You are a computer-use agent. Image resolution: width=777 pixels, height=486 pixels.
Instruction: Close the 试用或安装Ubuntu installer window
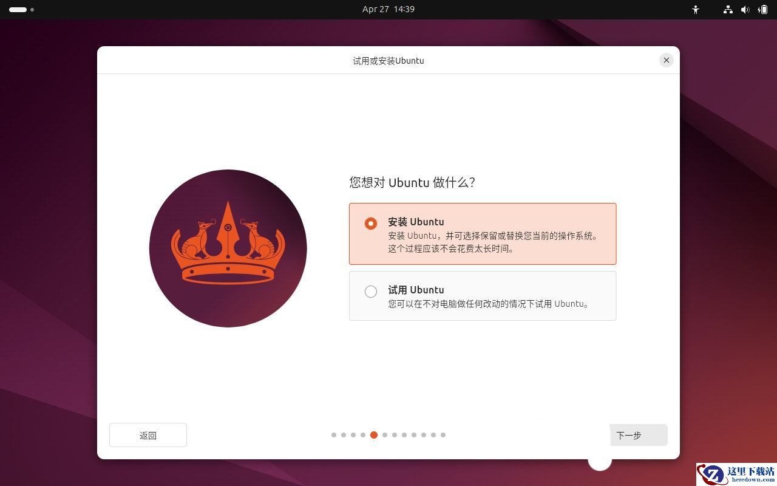pyautogui.click(x=667, y=60)
